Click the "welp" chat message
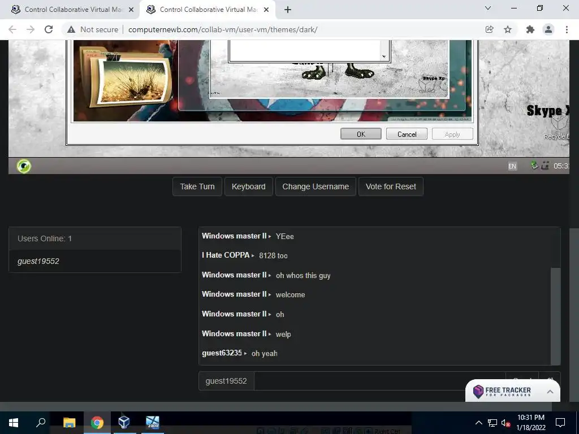 283,334
